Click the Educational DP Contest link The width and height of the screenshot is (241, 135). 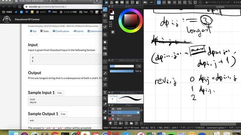click(x=27, y=19)
